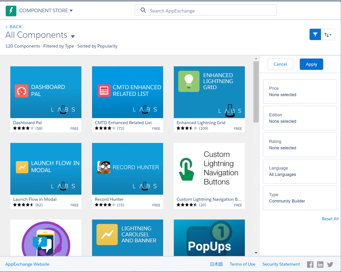This screenshot has width=341, height=272.
Task: Click the Record Hunter (15) review count
Action: pyautogui.click(x=121, y=205)
